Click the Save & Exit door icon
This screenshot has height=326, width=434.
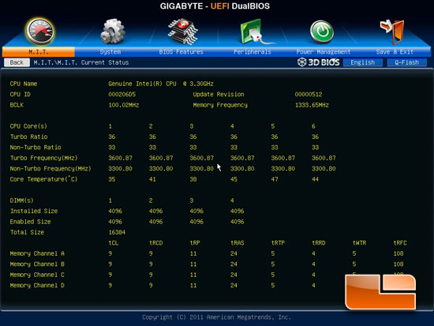(x=392, y=32)
